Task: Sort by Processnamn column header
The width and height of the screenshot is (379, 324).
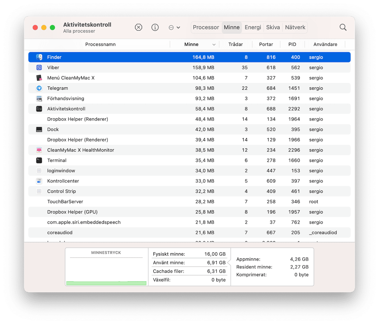Action: [100, 44]
